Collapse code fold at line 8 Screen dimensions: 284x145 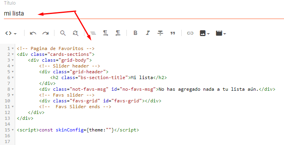(13, 89)
